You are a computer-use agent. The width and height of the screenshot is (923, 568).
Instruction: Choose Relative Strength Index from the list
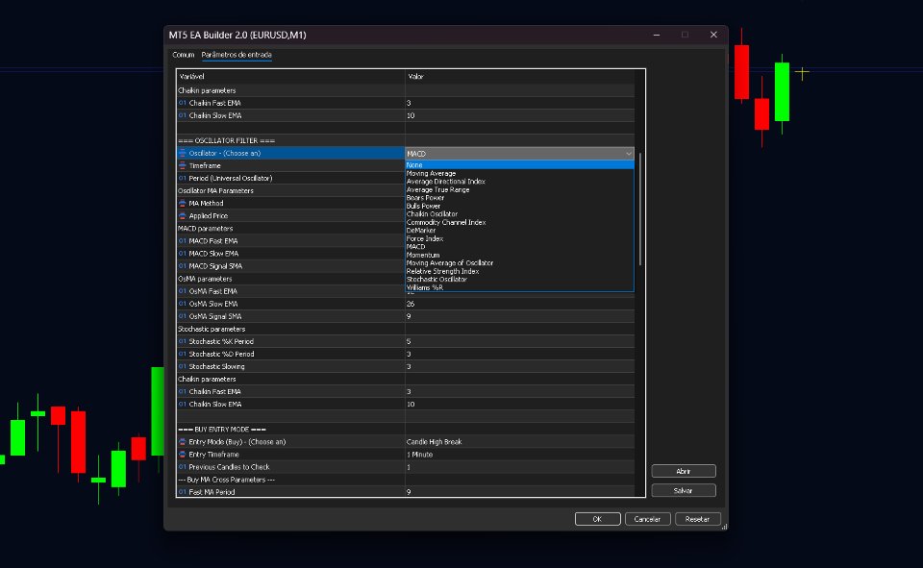tap(519, 271)
